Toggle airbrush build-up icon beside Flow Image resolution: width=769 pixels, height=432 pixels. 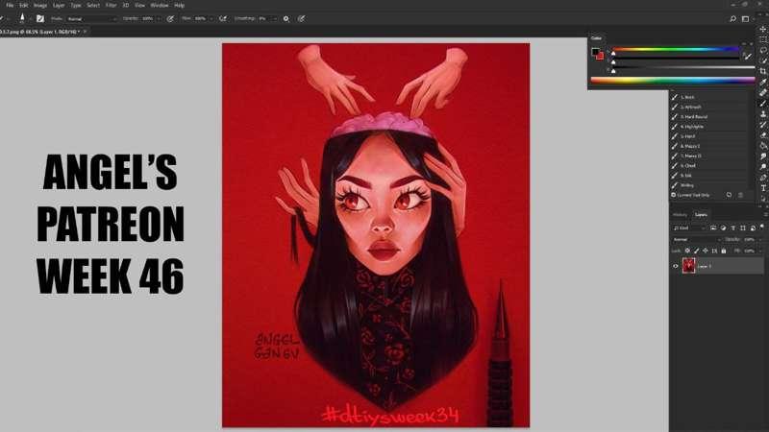223,18
